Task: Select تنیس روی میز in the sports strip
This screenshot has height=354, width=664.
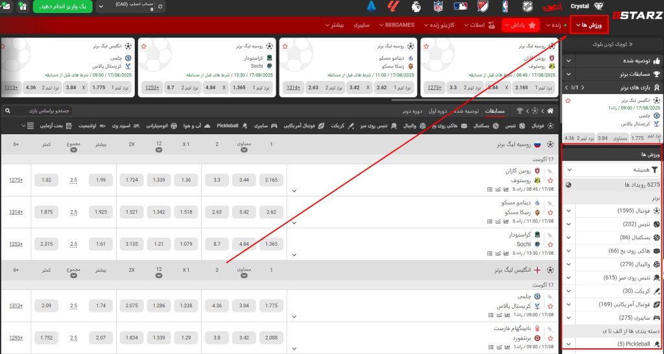Action: point(379,126)
